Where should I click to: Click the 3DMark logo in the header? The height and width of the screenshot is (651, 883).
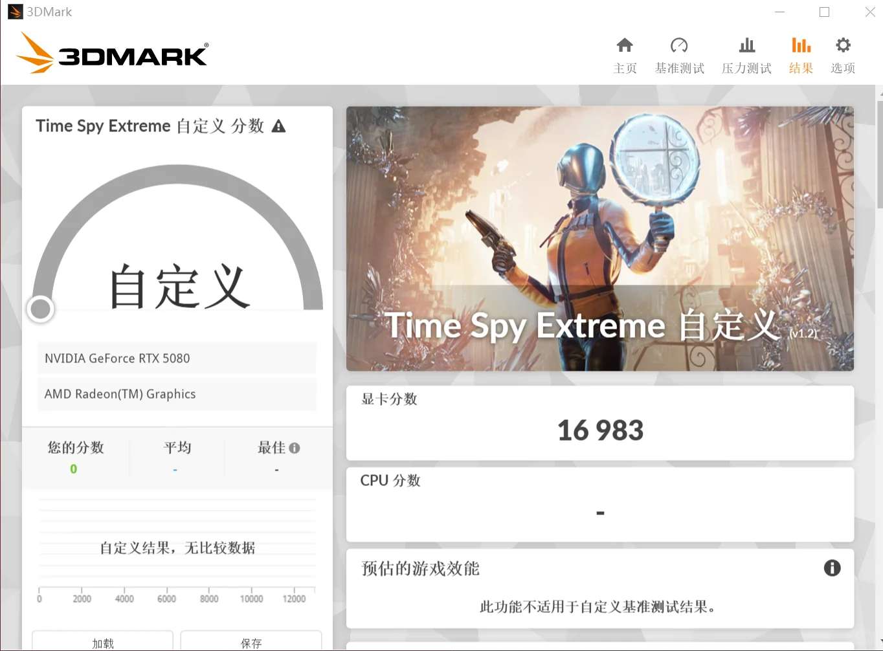click(x=113, y=53)
